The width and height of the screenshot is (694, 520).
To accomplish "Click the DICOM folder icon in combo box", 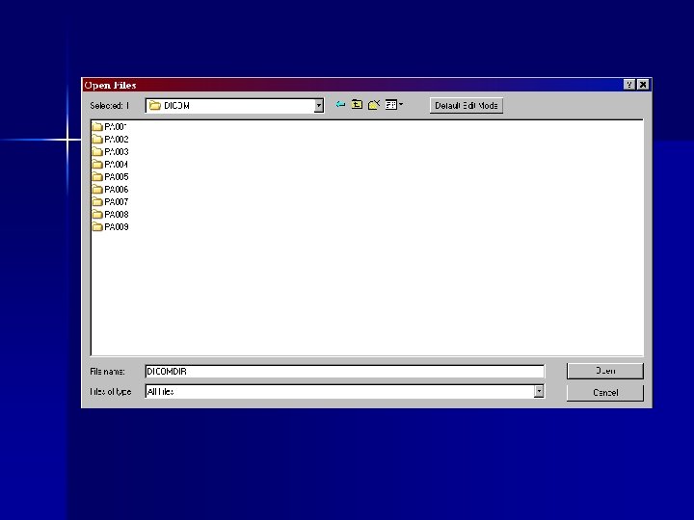I will pos(154,106).
